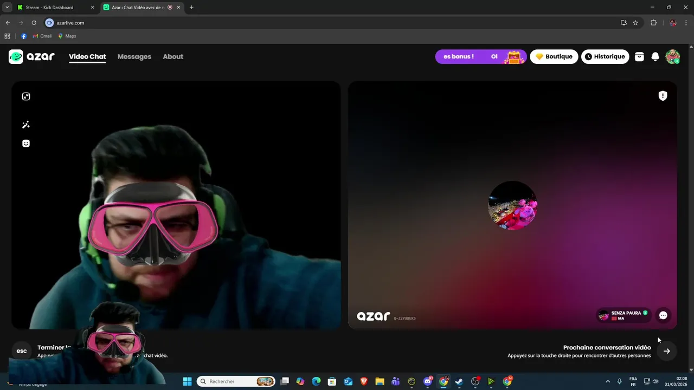Image resolution: width=694 pixels, height=390 pixels.
Task: Close the Azar browser tab
Action: pos(178,8)
